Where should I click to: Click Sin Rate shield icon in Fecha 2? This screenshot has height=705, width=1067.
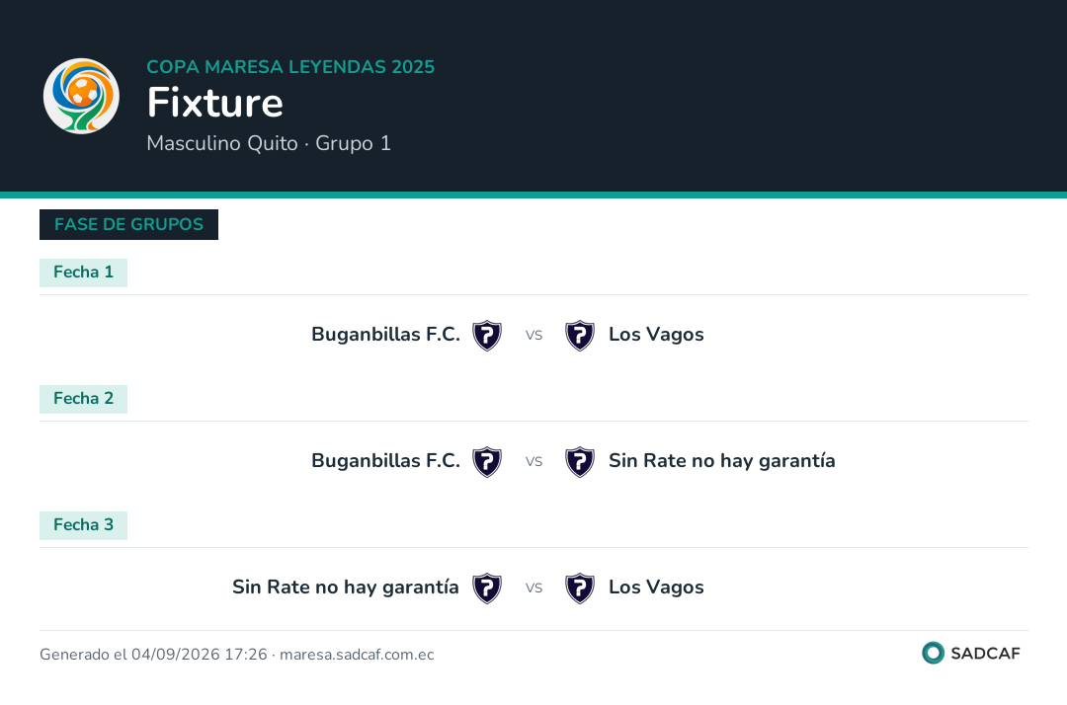tap(580, 462)
